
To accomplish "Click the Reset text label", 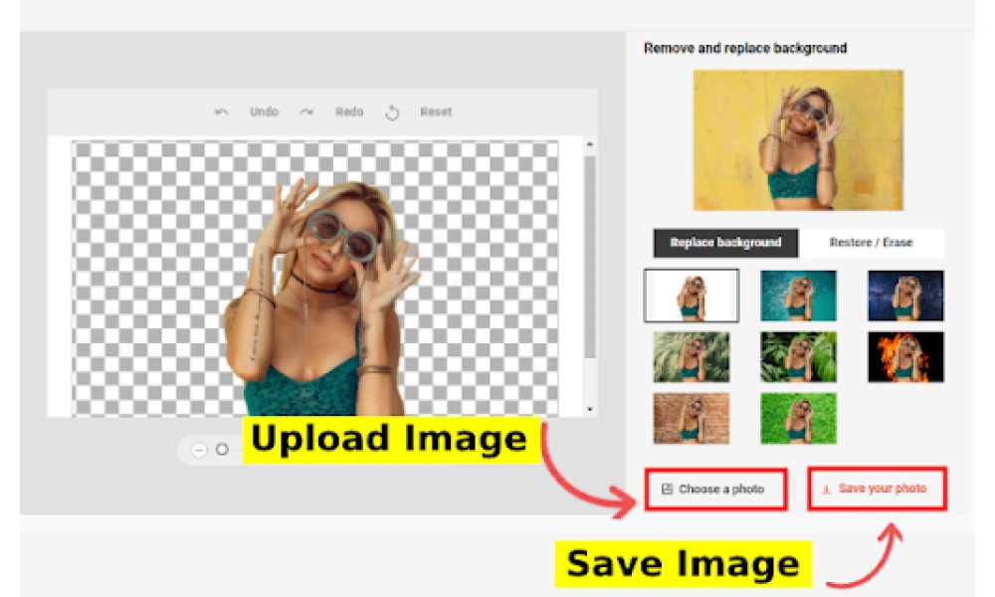I will [436, 111].
